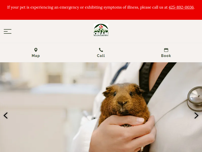Click the guinea pig's claws on the hand

[x=126, y=125]
